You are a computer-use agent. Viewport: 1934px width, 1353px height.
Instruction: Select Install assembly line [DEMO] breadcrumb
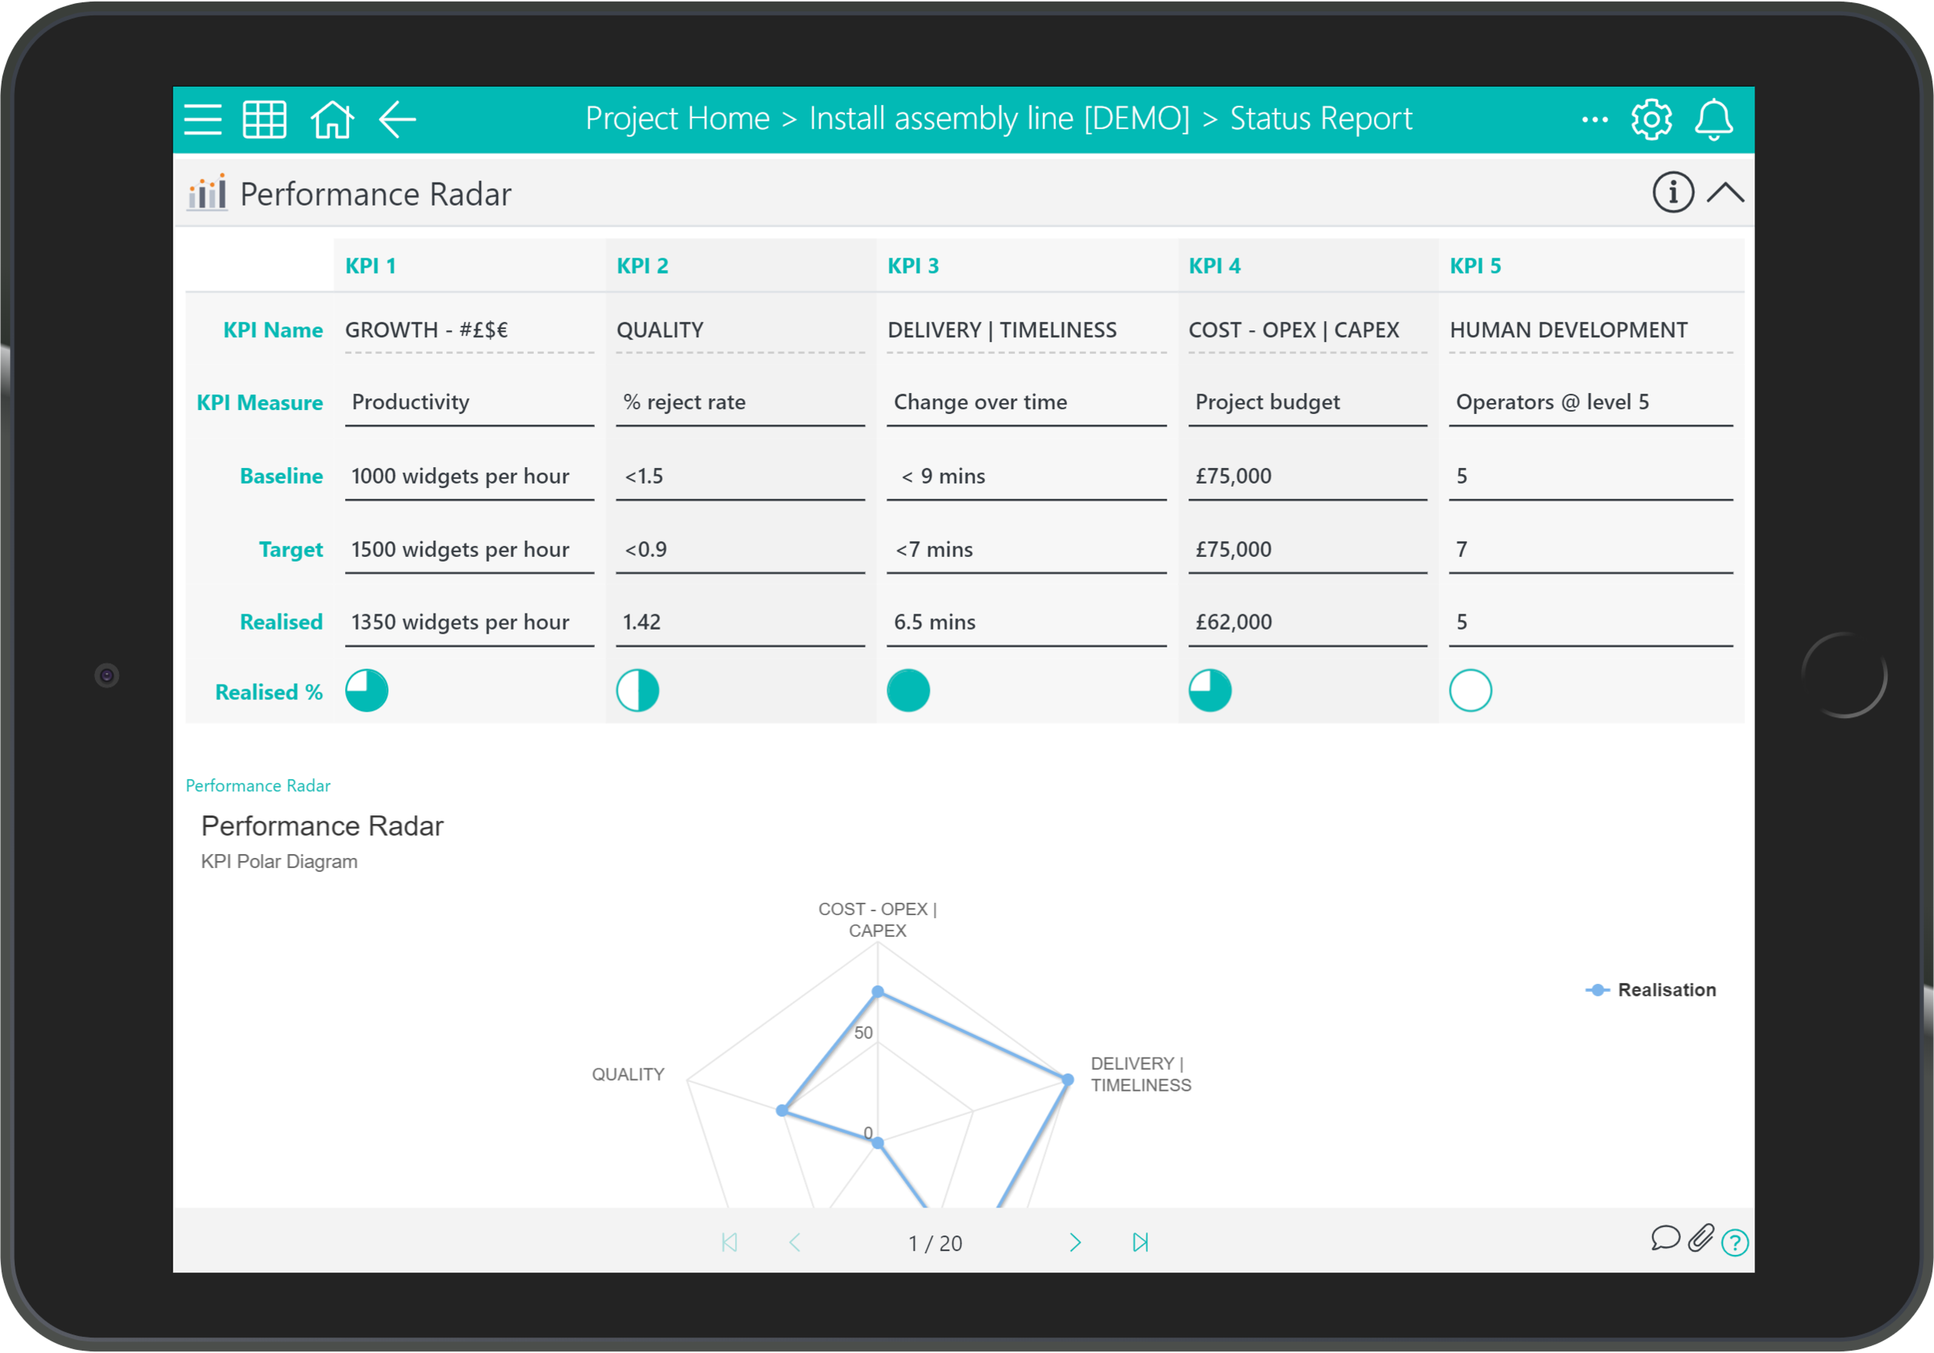tap(999, 118)
